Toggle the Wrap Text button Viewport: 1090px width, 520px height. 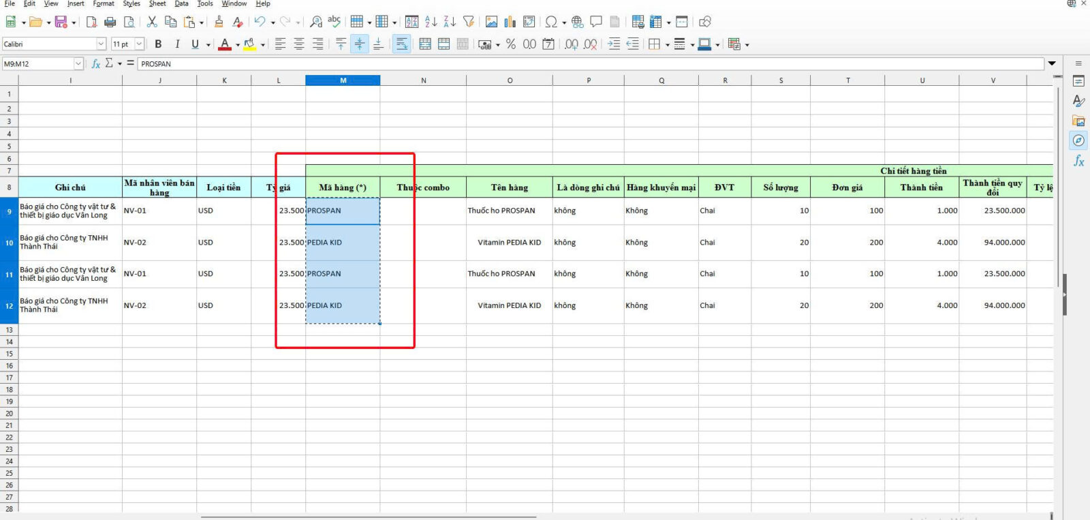(402, 44)
